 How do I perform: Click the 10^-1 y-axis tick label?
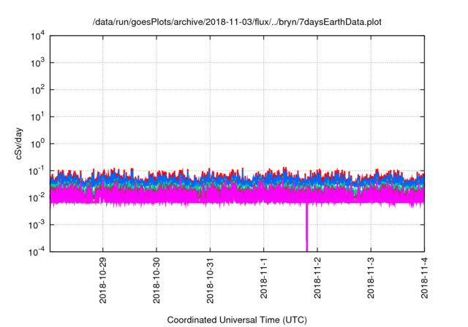(x=37, y=171)
